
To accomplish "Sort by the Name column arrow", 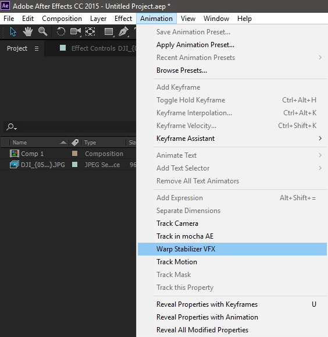I will click(63, 142).
